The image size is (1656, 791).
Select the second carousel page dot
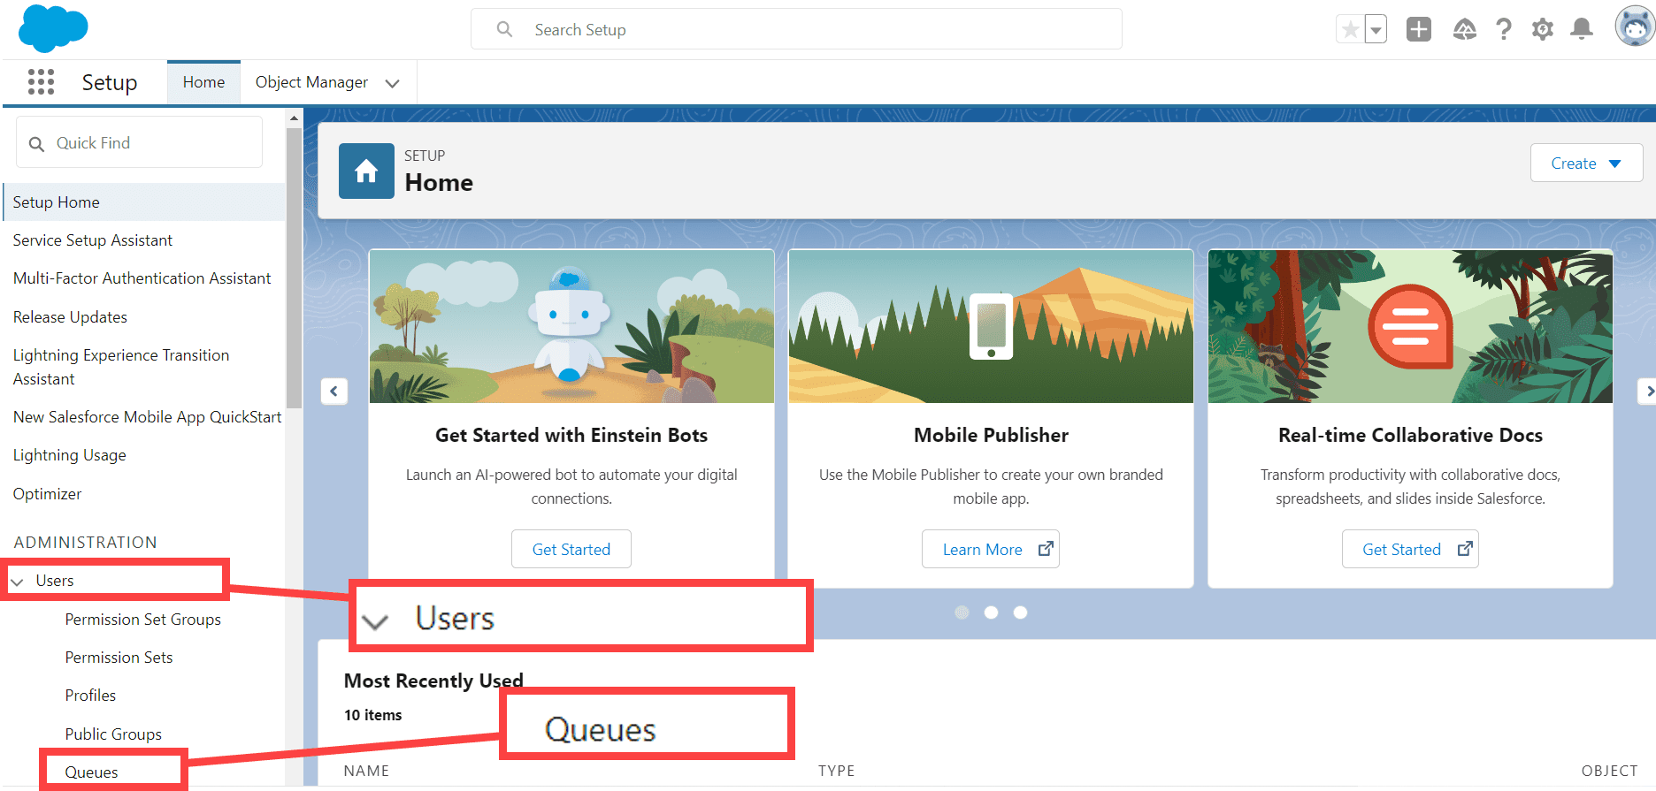pos(992,612)
